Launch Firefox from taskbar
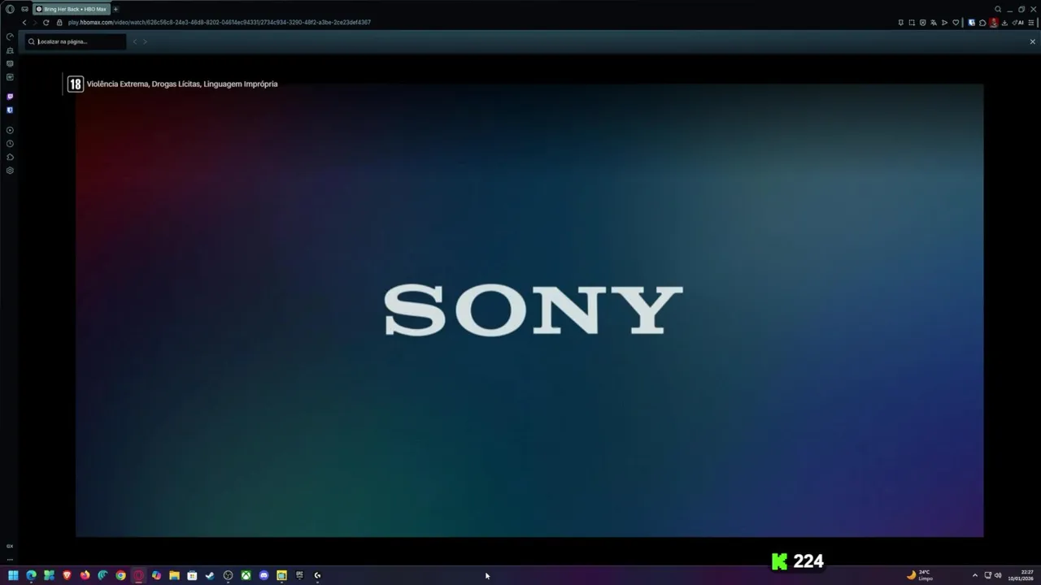This screenshot has width=1041, height=585. (85, 575)
